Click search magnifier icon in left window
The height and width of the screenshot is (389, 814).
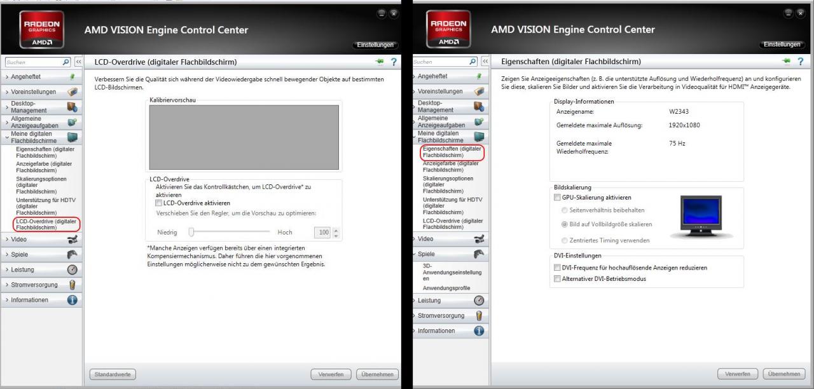coord(66,62)
